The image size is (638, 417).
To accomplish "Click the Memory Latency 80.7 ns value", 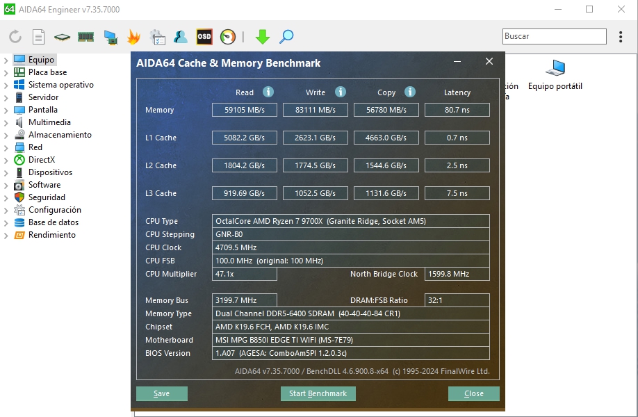I will point(457,110).
